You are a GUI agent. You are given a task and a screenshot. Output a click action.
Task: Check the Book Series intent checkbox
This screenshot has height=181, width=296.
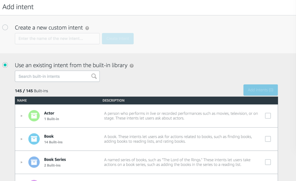(x=268, y=162)
